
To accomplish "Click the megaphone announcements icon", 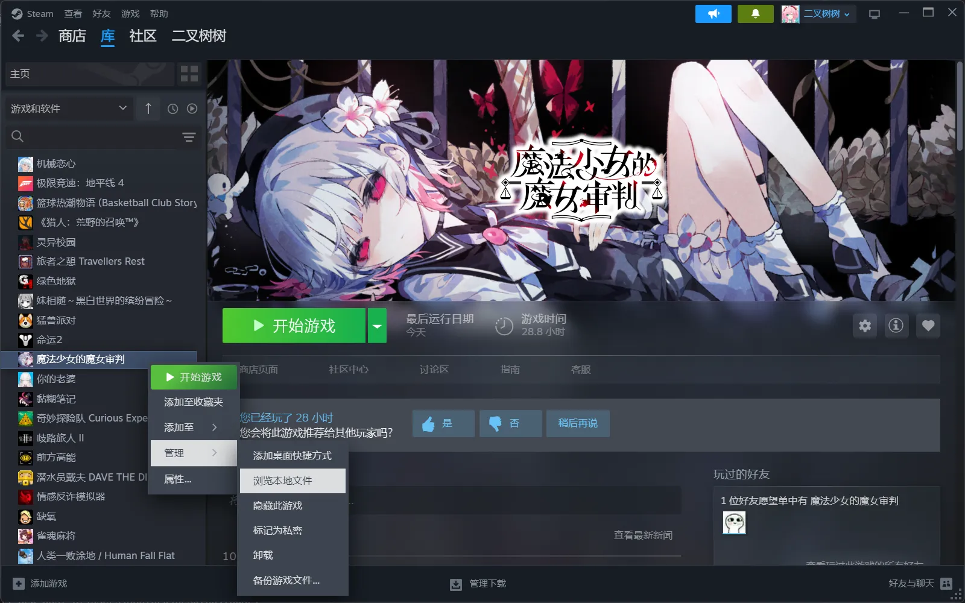I will click(x=713, y=14).
